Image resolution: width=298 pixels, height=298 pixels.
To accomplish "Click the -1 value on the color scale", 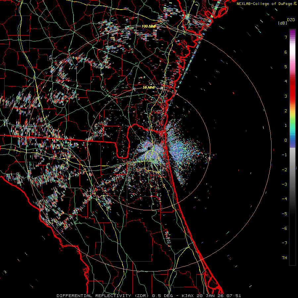I will [284, 155].
